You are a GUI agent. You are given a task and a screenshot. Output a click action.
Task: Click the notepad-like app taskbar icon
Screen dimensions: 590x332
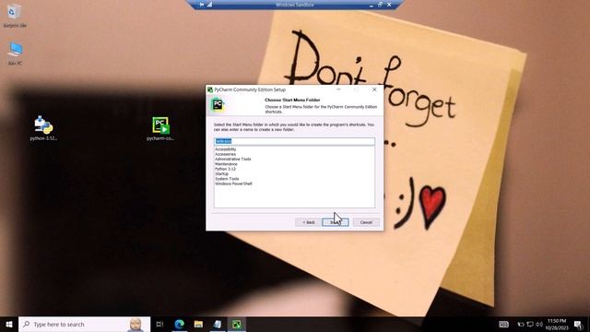point(218,324)
